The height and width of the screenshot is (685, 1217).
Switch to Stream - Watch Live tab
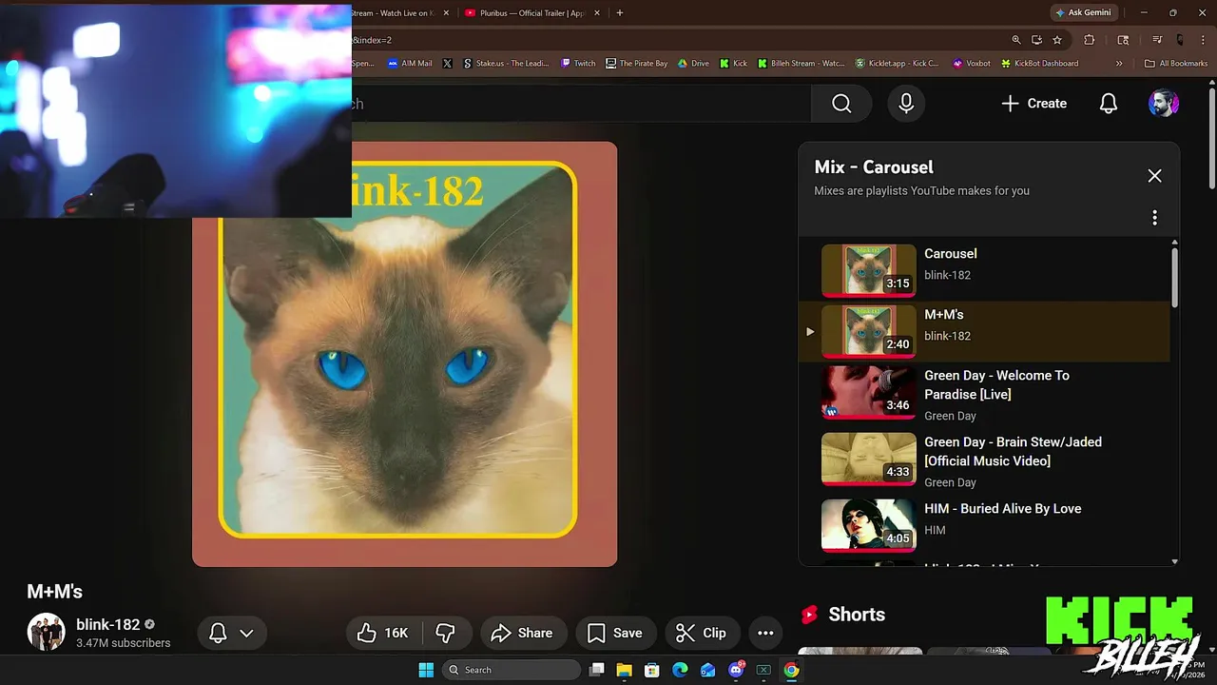pyautogui.click(x=393, y=13)
